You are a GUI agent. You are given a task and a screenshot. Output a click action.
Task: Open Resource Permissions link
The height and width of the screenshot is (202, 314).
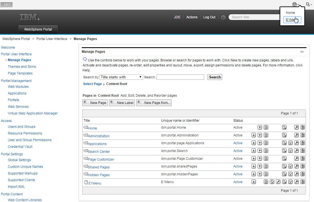25,133
